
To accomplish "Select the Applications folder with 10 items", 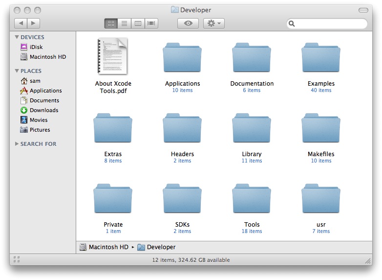I will [x=182, y=58].
